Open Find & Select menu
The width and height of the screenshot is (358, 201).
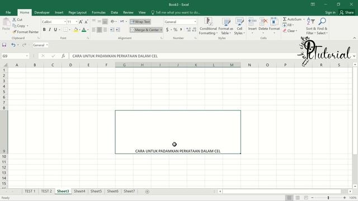point(322,26)
